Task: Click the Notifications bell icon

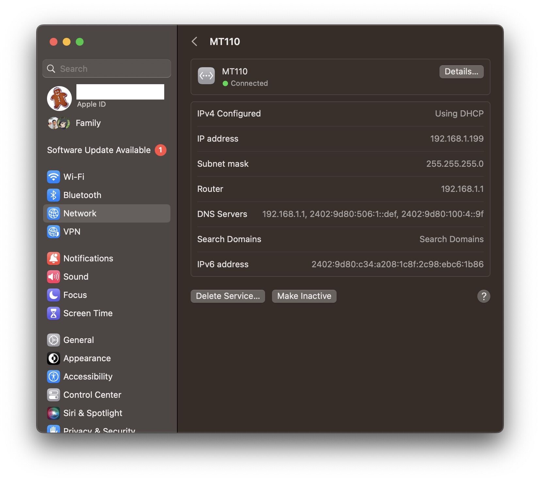Action: (54, 258)
